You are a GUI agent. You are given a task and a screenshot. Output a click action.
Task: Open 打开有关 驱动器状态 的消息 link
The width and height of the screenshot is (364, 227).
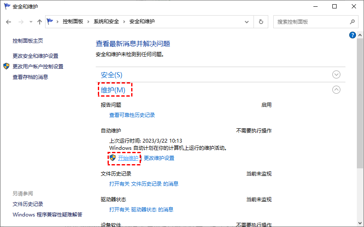tap(141, 210)
